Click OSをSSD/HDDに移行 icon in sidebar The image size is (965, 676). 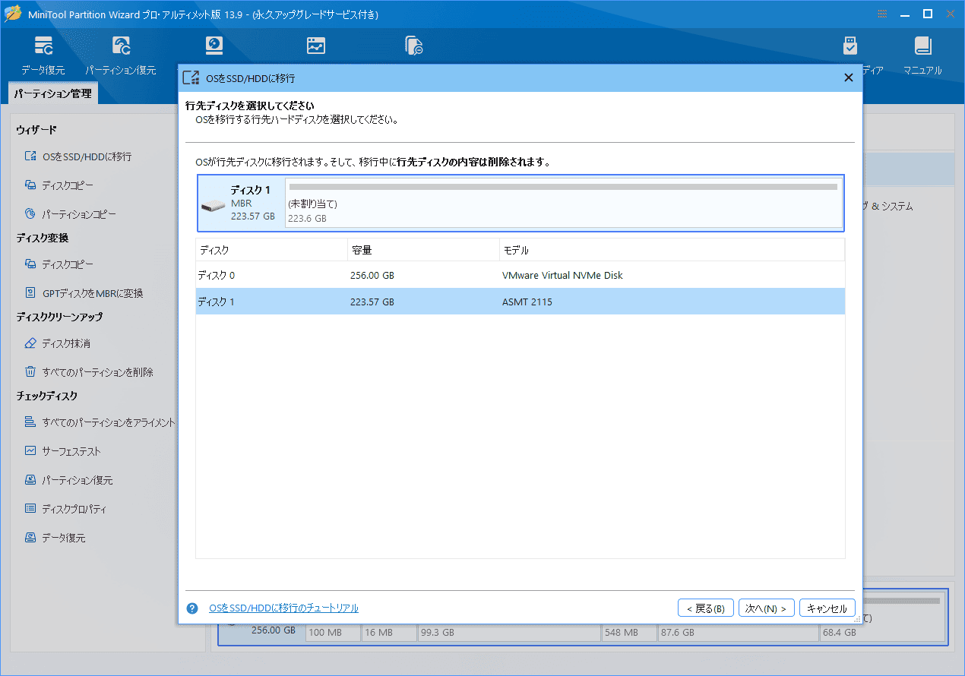pos(30,156)
